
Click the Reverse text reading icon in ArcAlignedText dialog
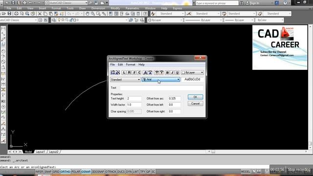(112, 73)
